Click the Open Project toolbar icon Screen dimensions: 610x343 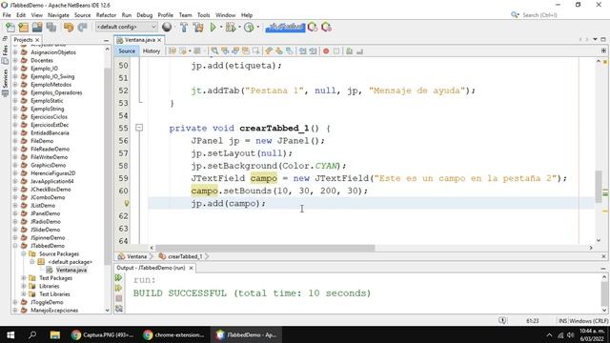(37, 28)
